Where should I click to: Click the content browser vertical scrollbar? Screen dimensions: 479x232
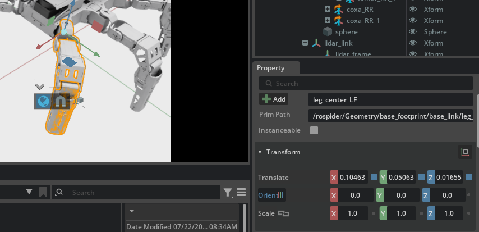(245, 218)
